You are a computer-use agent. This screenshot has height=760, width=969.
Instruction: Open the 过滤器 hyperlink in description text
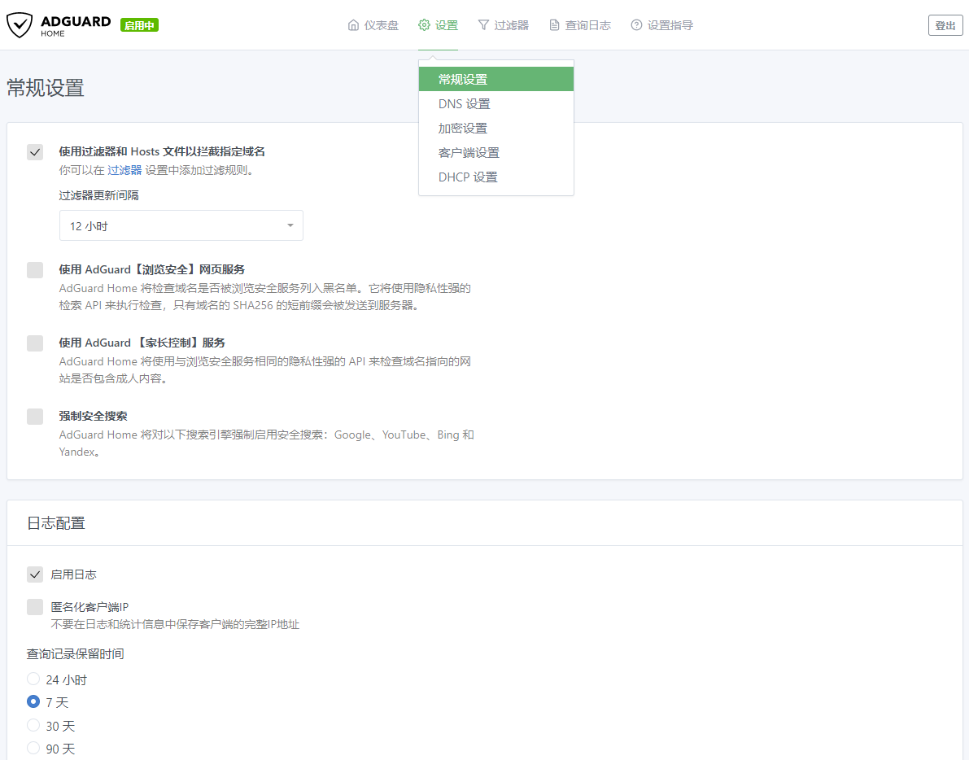(124, 170)
